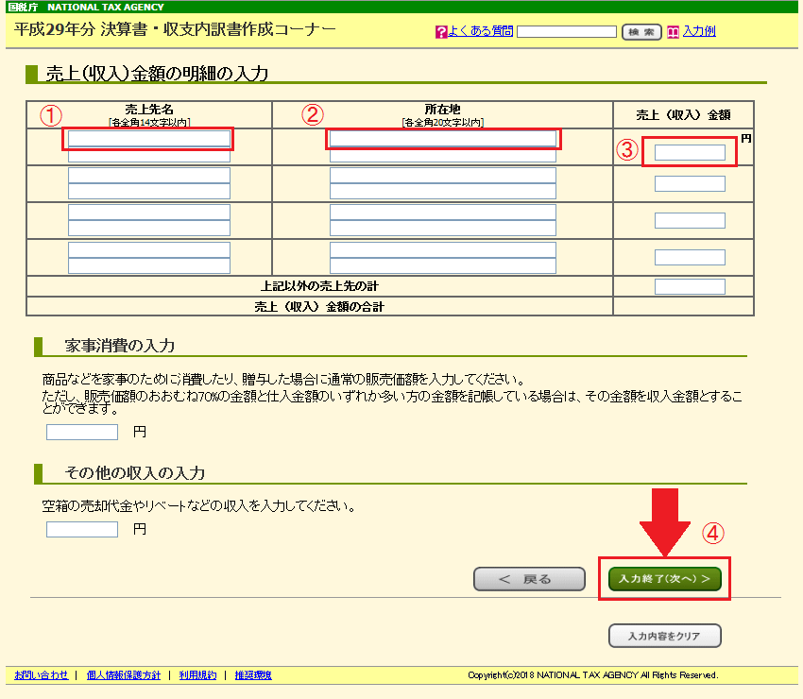
Task: Open the 個人情報保護方針 footer link
Action: point(124,675)
